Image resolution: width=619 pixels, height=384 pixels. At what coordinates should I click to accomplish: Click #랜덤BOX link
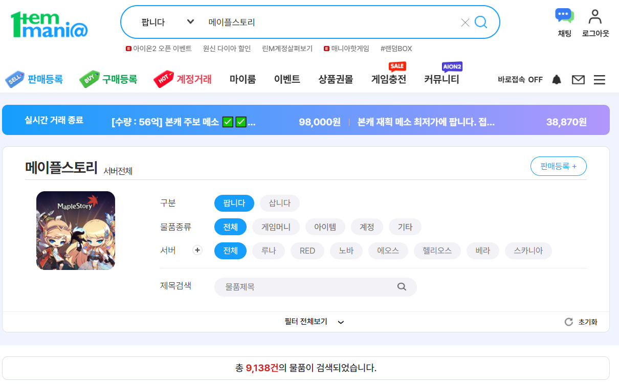[396, 49]
